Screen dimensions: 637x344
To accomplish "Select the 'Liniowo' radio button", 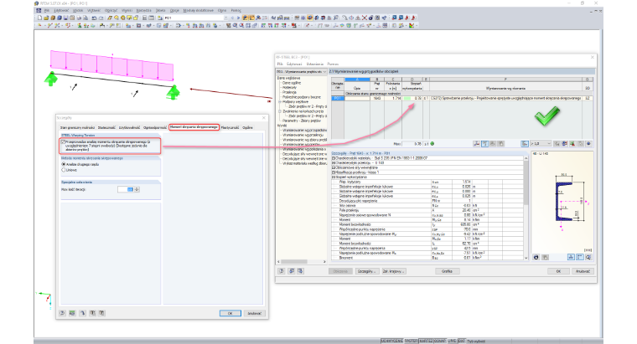I will [64, 170].
